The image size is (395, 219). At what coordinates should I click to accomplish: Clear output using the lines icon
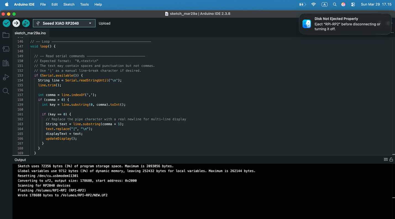point(386,160)
